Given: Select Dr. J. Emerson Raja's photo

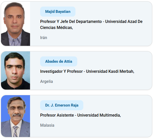Looking at the screenshot, I should point(15,116).
